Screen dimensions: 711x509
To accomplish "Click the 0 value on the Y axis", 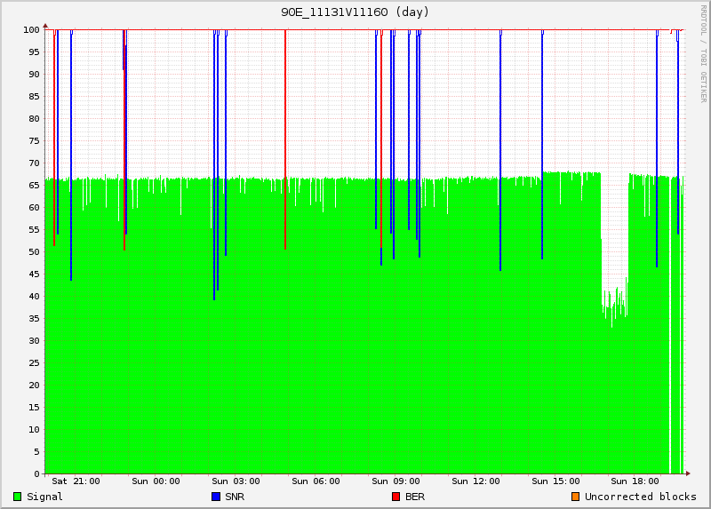I will (36, 474).
